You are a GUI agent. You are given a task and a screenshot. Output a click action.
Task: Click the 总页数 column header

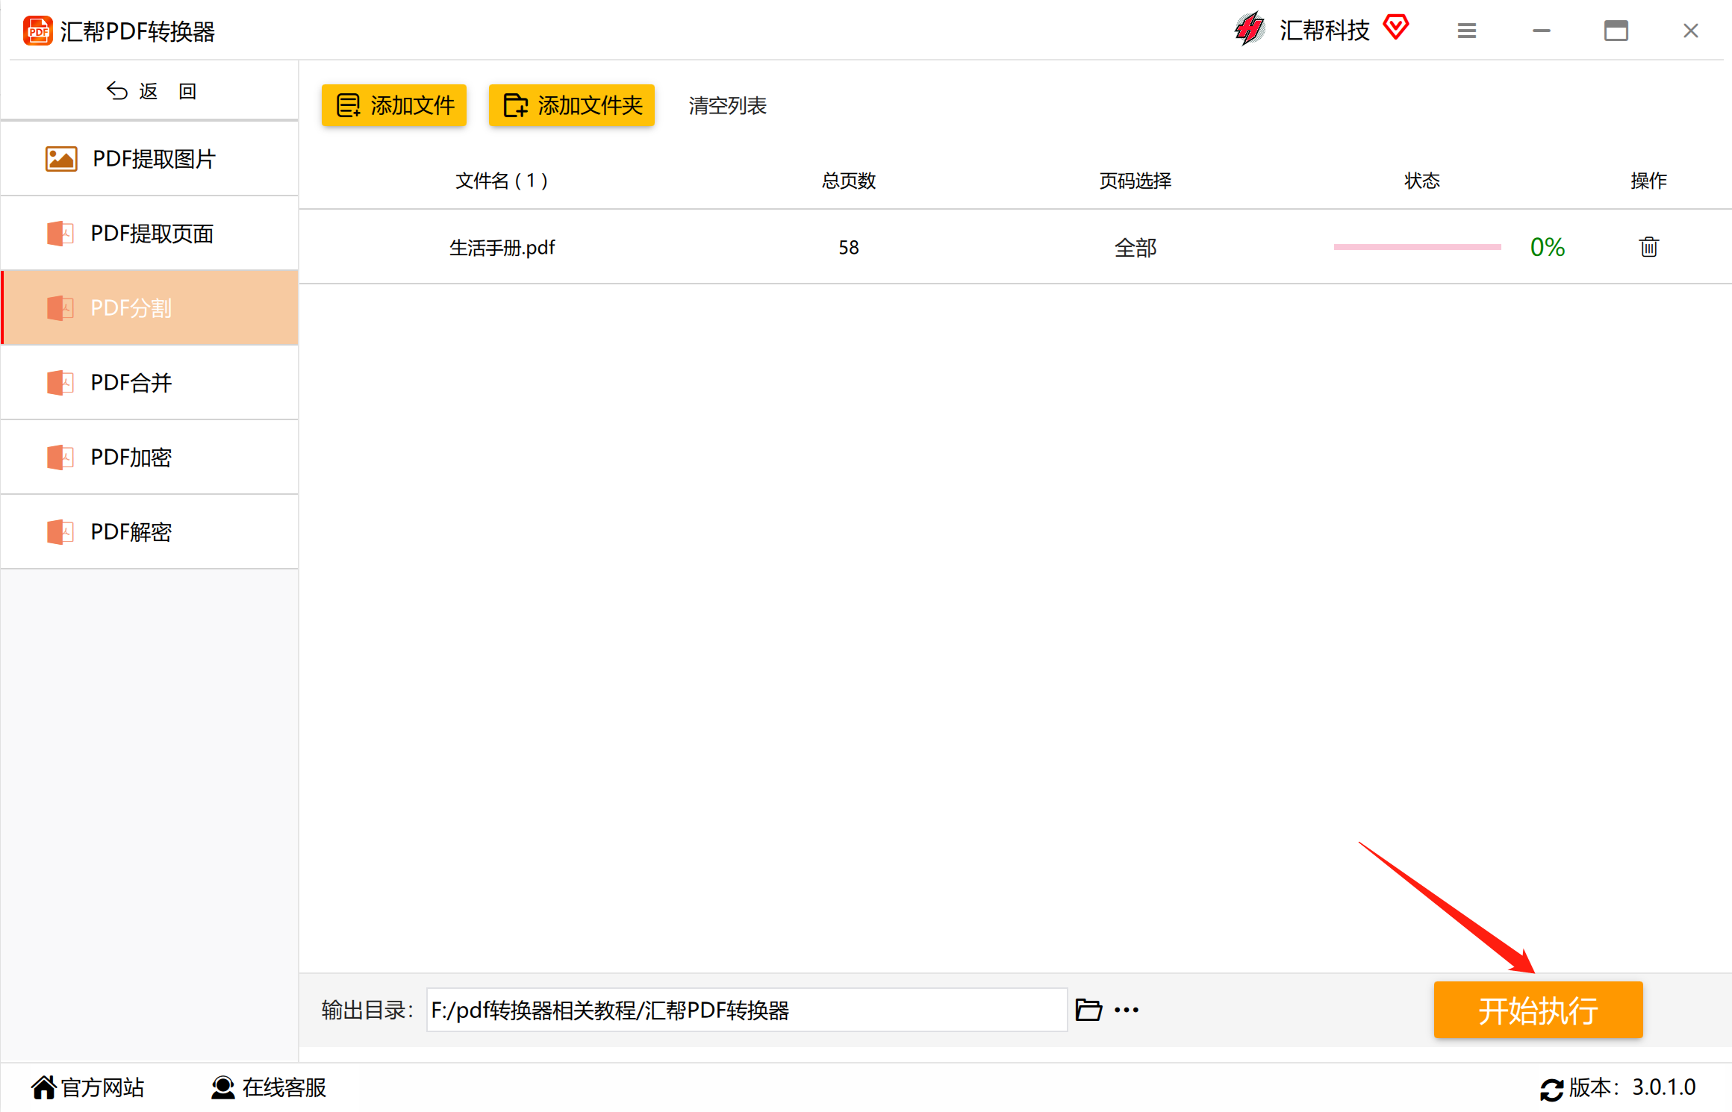pyautogui.click(x=849, y=181)
